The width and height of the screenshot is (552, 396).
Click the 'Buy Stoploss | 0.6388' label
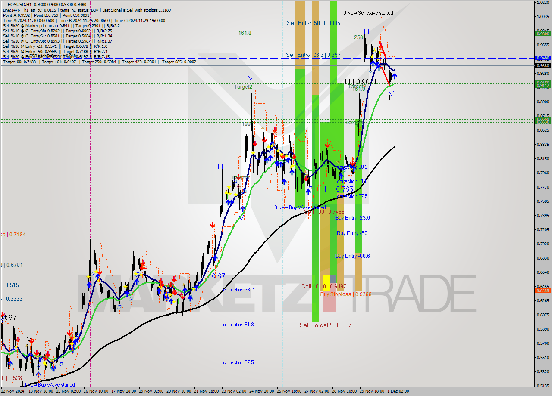click(346, 294)
